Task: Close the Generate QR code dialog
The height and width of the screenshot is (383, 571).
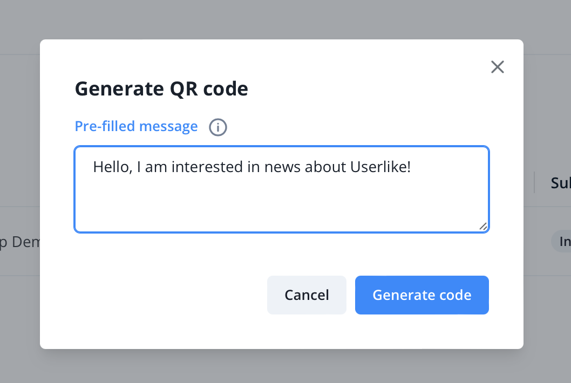Action: tap(497, 67)
